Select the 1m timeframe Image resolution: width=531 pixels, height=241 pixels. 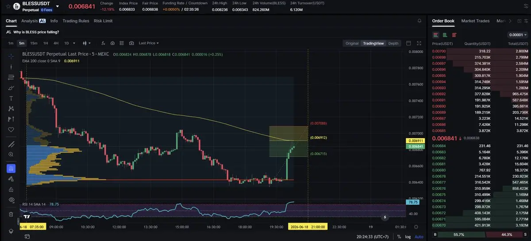click(11, 43)
